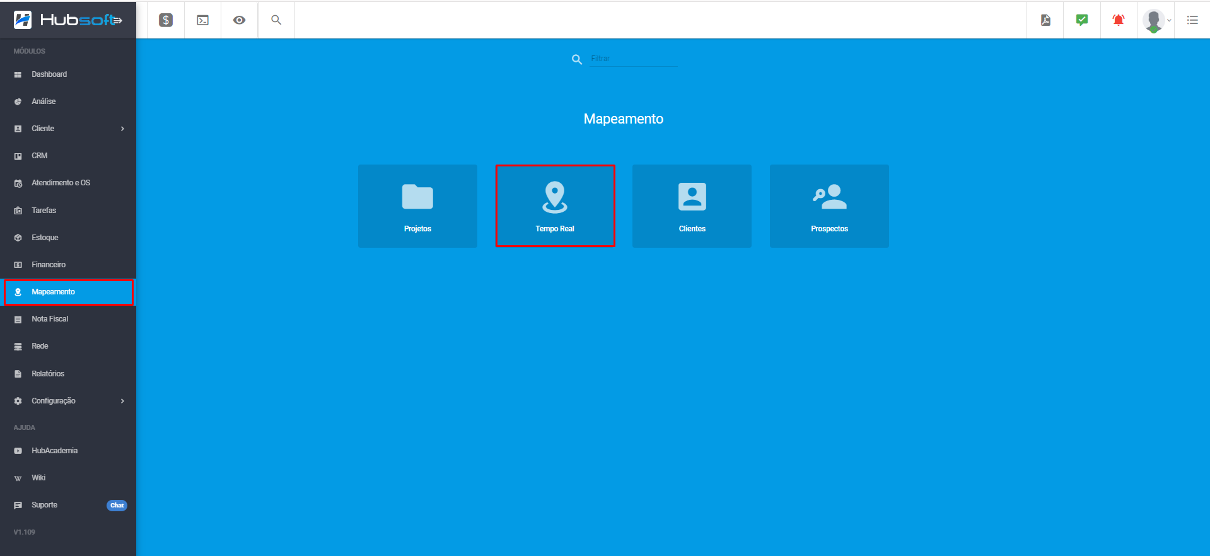Open the CRM module
Viewport: 1210px width, 556px height.
[x=68, y=156]
